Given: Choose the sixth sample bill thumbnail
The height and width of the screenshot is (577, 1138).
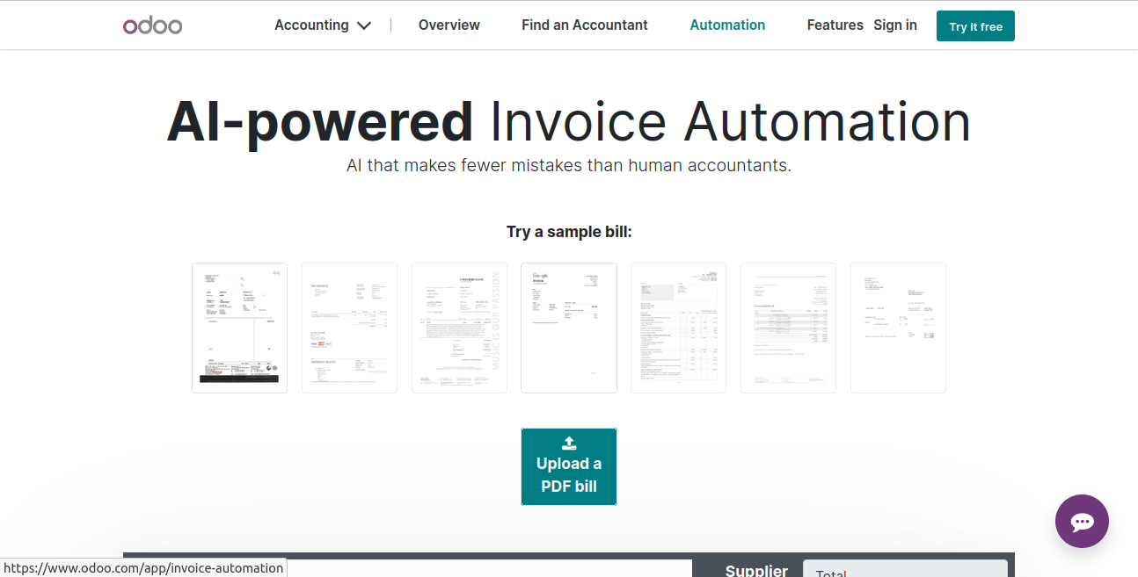Looking at the screenshot, I should click(788, 328).
